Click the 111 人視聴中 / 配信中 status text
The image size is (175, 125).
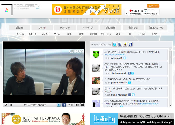[35, 105]
